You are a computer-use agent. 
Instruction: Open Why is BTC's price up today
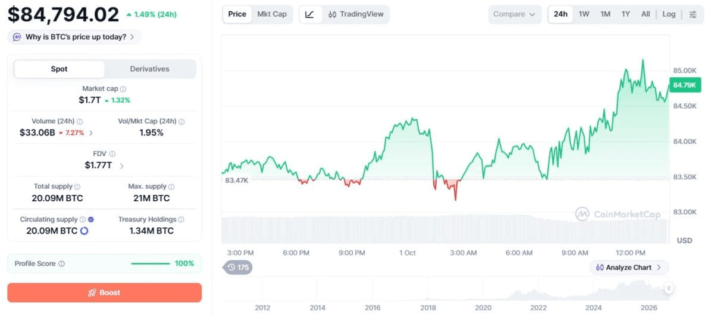point(74,37)
